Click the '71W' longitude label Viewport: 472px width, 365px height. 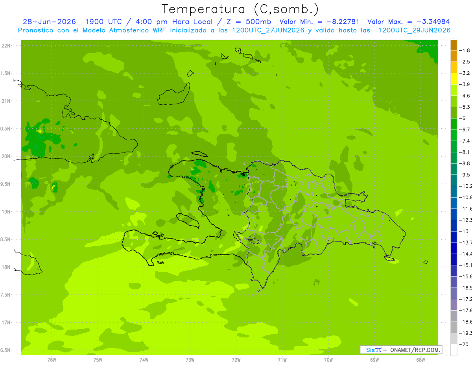pyautogui.click(x=282, y=360)
